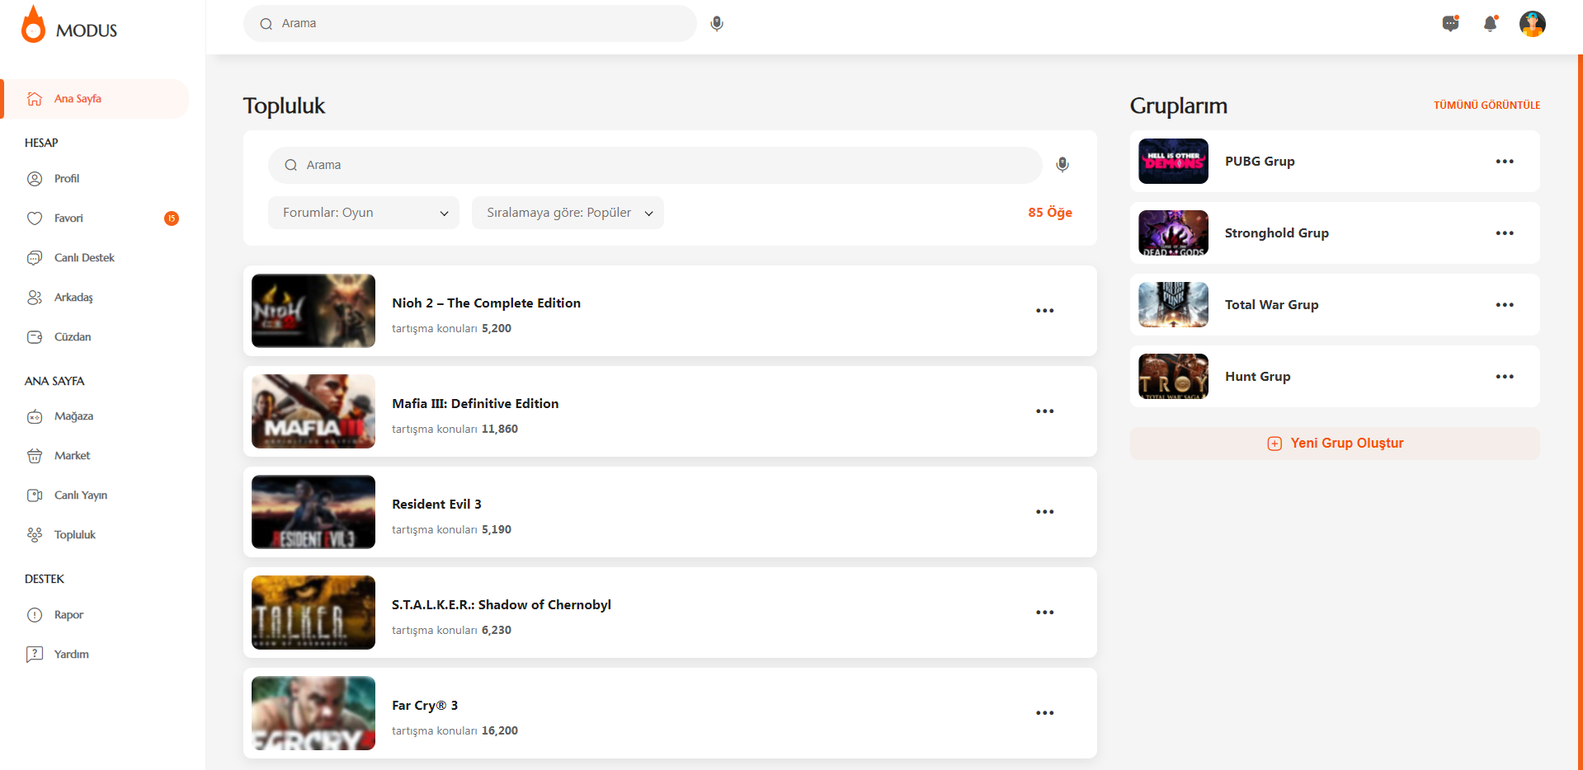Image resolution: width=1583 pixels, height=770 pixels.
Task: Open Cüzdan menu item
Action: click(73, 337)
